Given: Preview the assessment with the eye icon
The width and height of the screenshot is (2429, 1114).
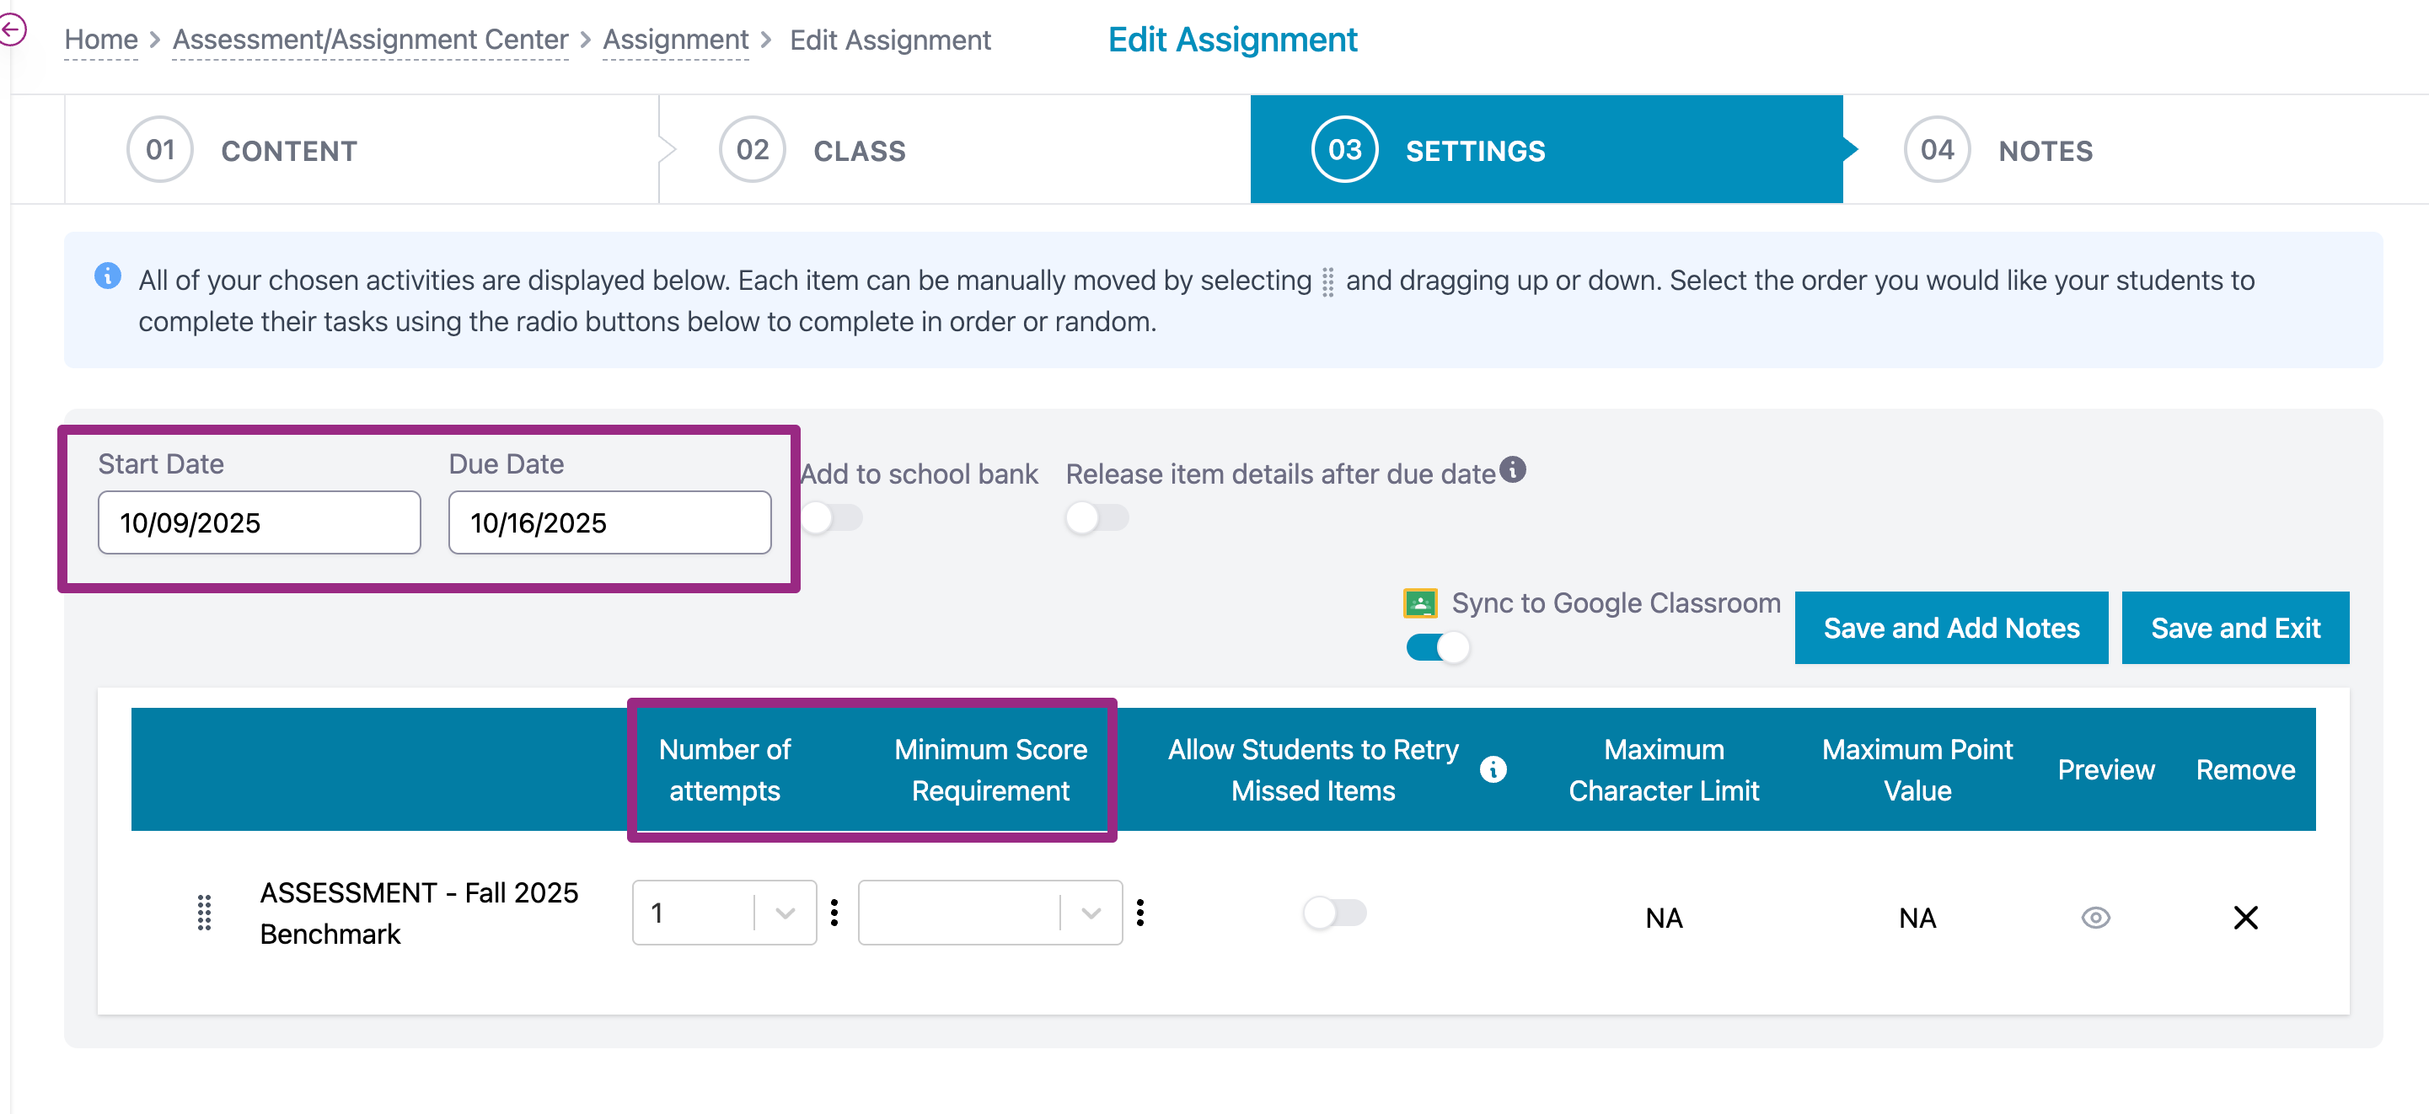Looking at the screenshot, I should (x=2095, y=917).
